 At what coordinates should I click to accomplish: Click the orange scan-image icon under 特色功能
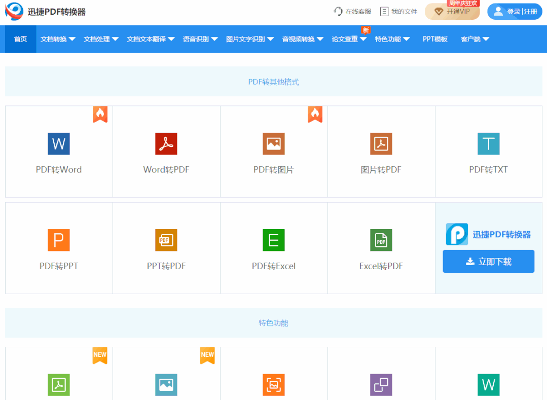tap(274, 385)
